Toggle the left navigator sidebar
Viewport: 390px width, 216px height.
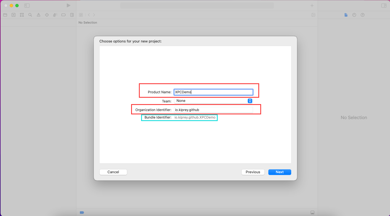coord(27,6)
